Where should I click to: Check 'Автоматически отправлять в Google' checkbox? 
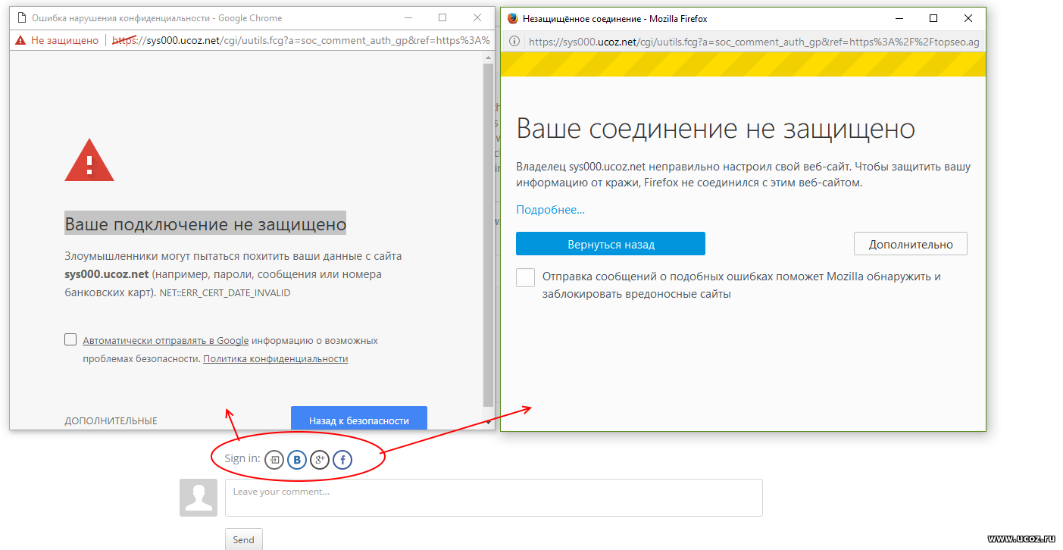click(70, 339)
